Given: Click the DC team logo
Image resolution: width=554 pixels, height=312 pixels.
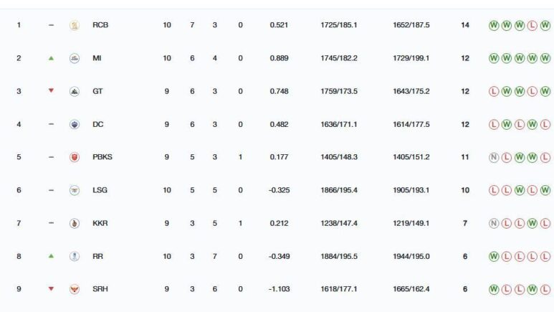Looking at the screenshot, I should pyautogui.click(x=73, y=124).
